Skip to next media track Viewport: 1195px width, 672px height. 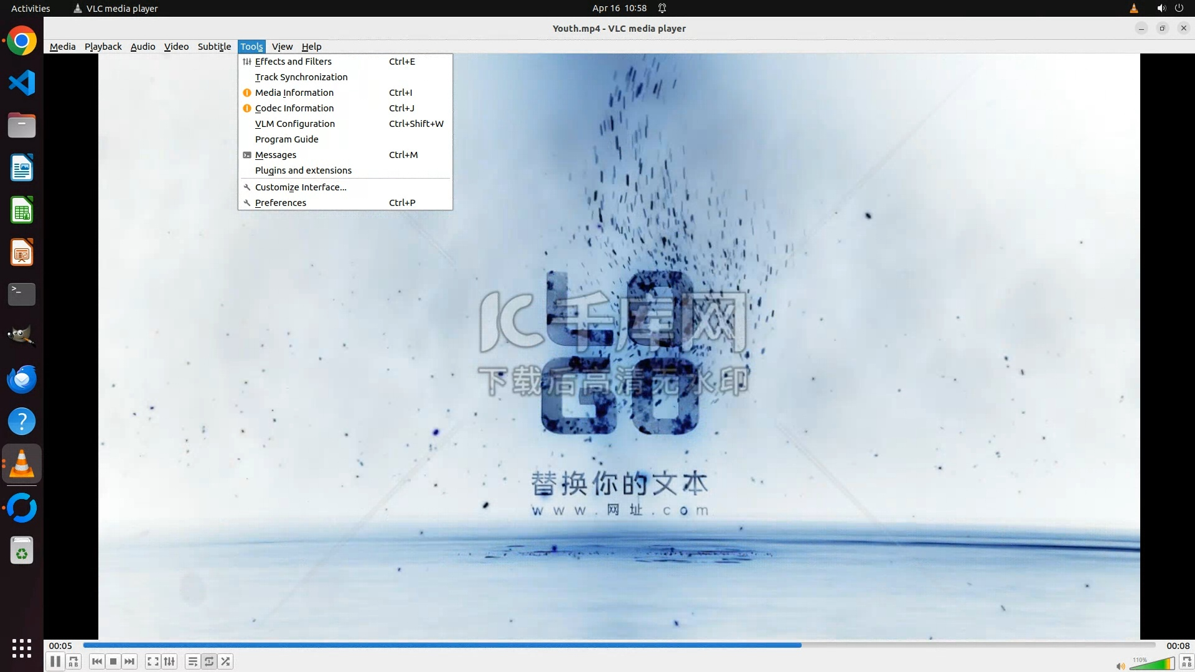[129, 661]
